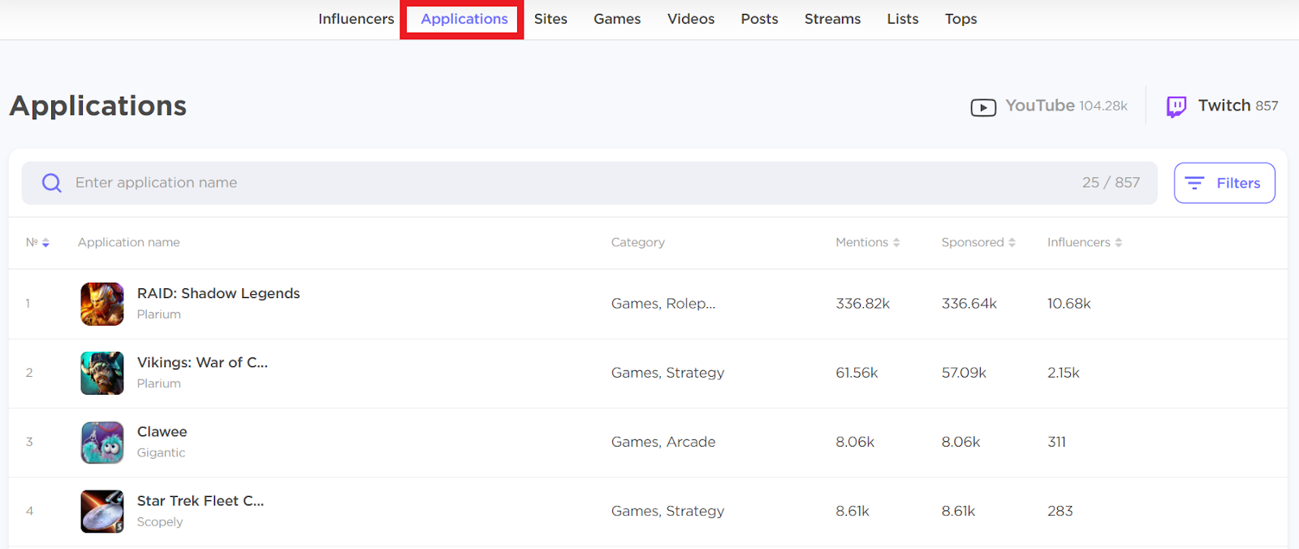Viewport: 1299px width, 549px height.
Task: Open the Star Trek Fleet Command app icon
Action: click(x=102, y=511)
